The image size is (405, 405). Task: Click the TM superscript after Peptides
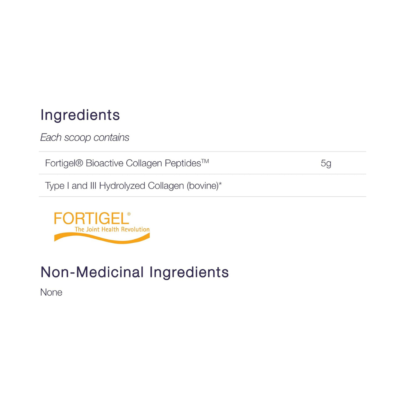[205, 161]
